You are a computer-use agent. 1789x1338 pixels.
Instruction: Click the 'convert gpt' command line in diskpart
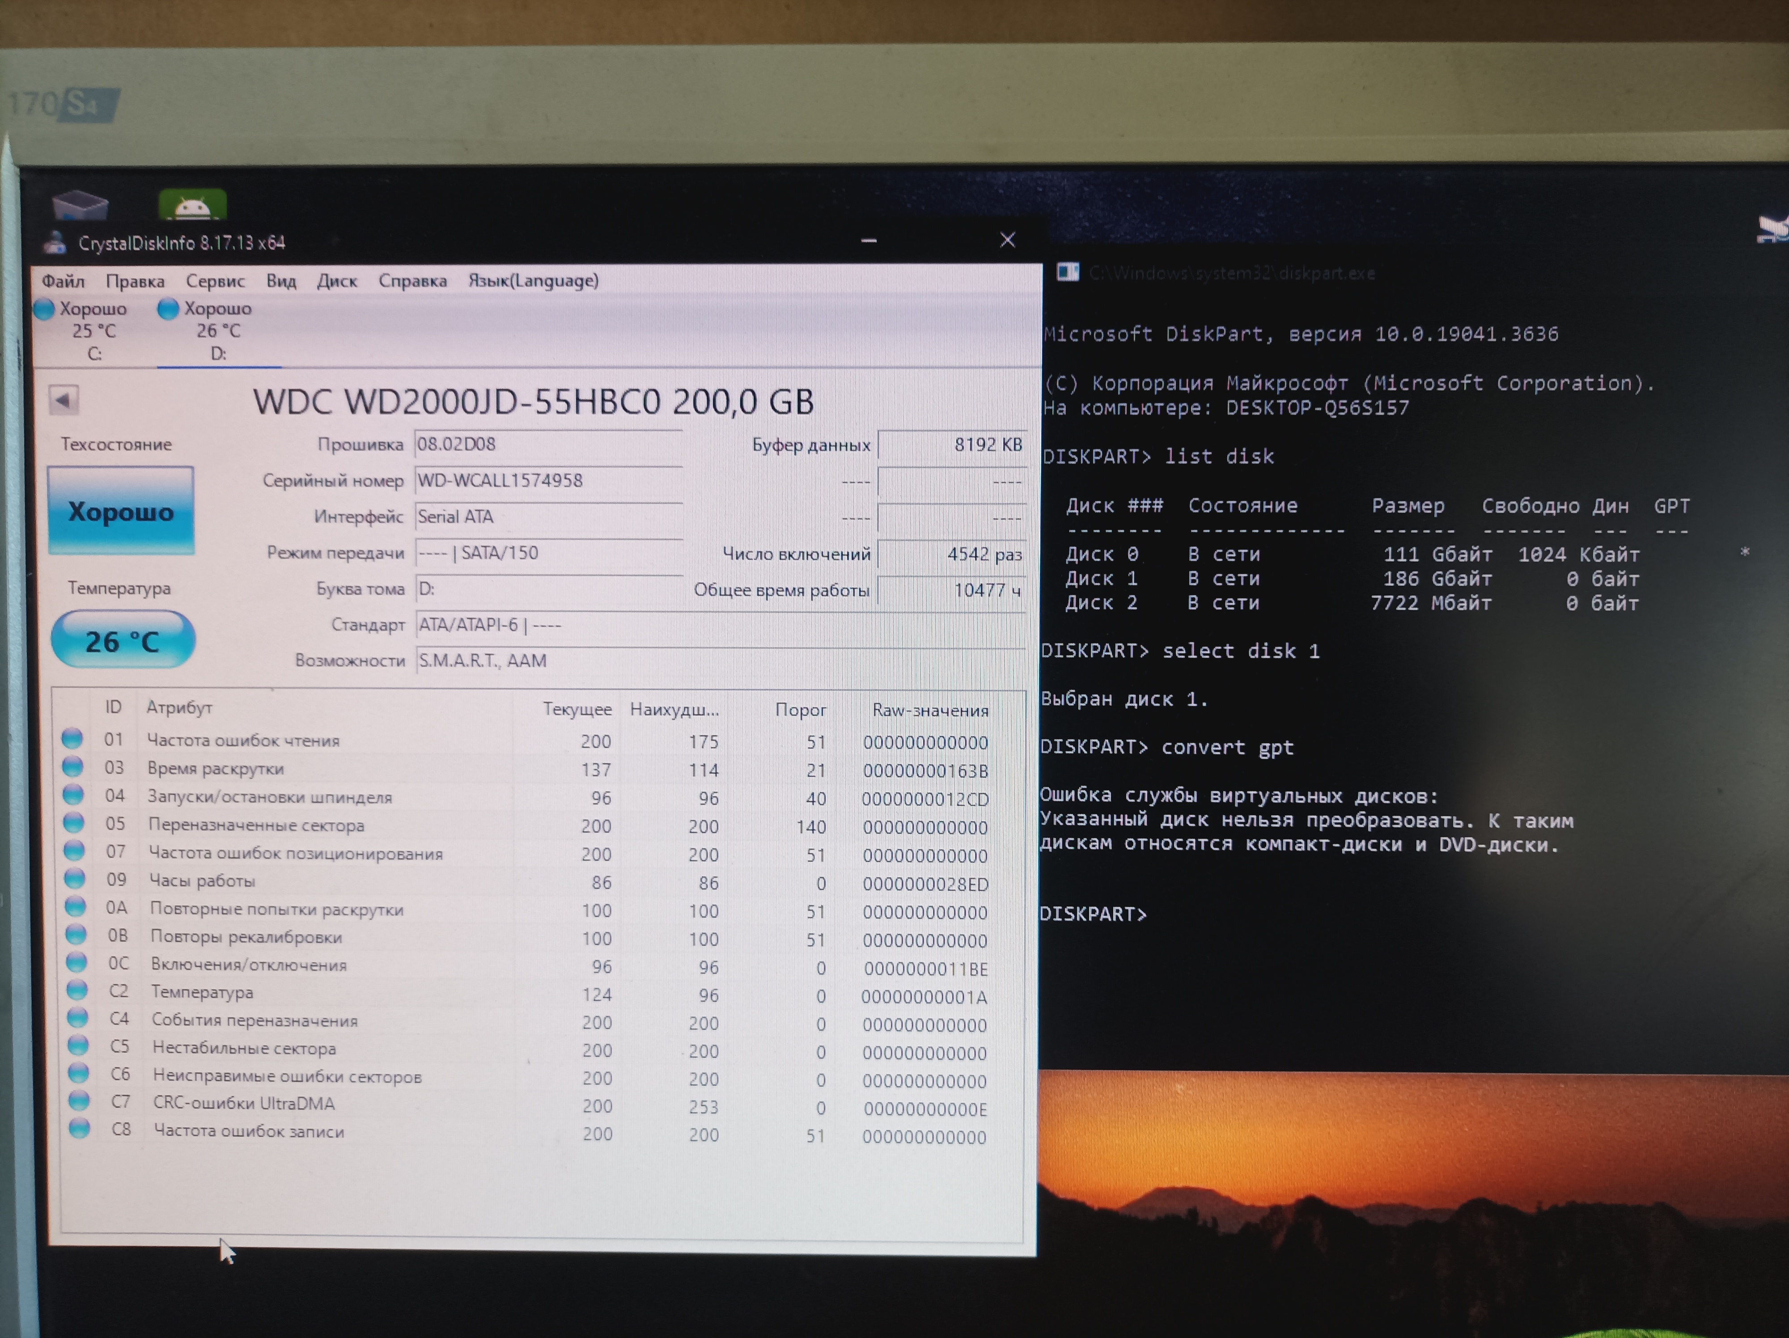(x=1167, y=747)
